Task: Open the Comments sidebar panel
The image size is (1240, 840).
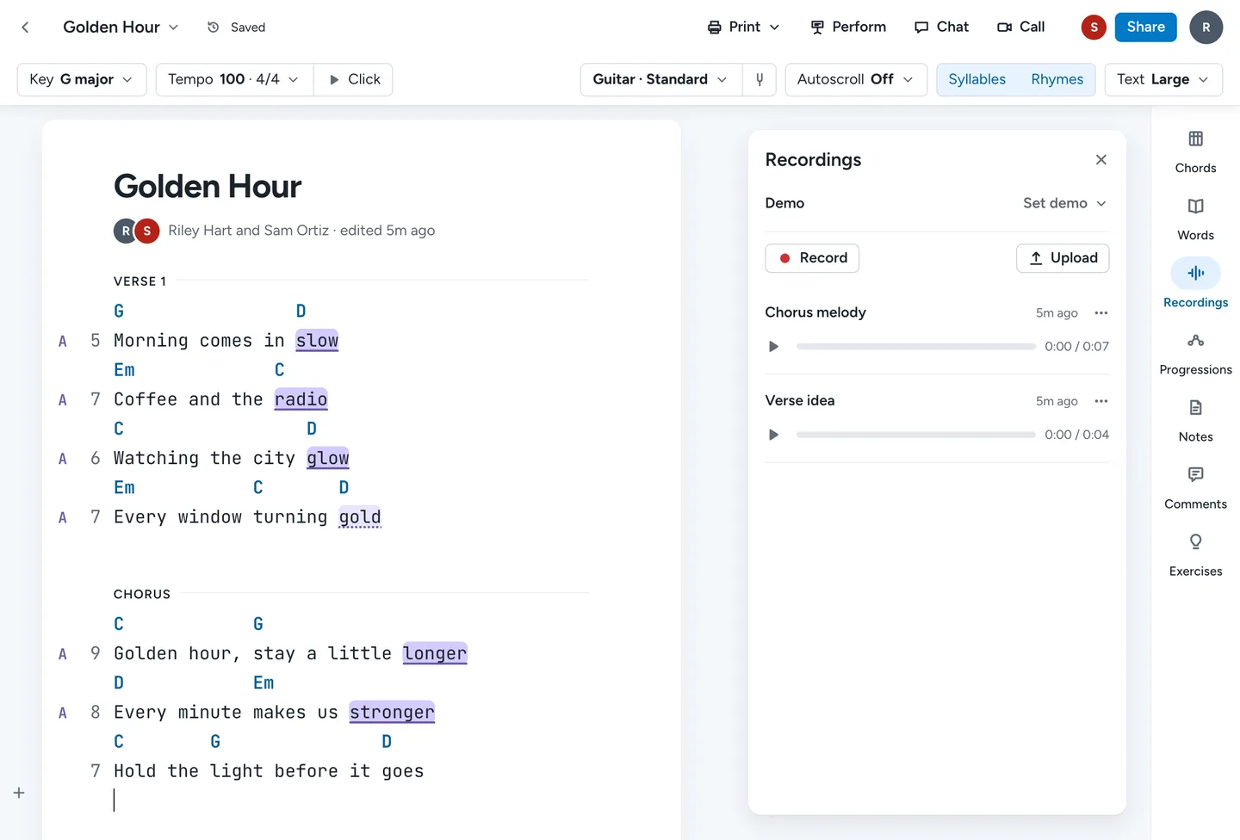Action: pos(1195,488)
